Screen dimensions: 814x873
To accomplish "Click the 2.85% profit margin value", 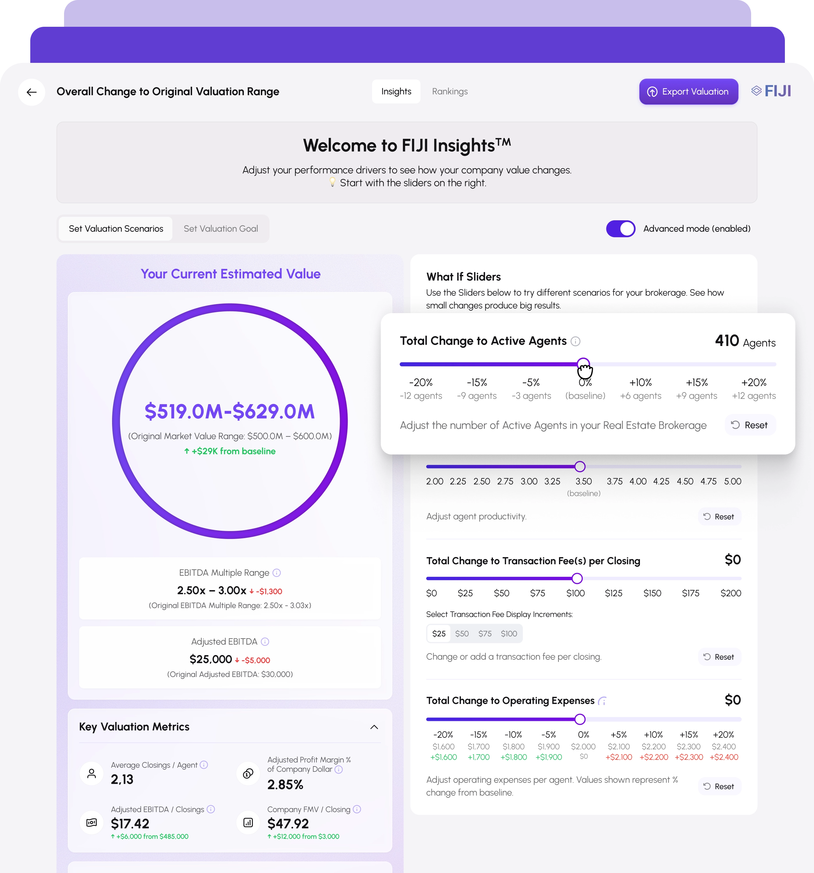I will click(x=285, y=784).
